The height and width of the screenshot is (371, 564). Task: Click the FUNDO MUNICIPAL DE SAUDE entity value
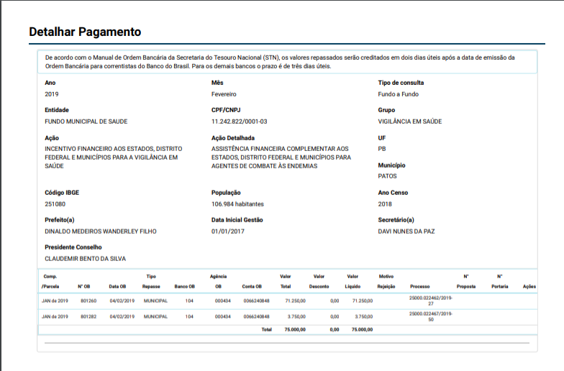click(86, 122)
